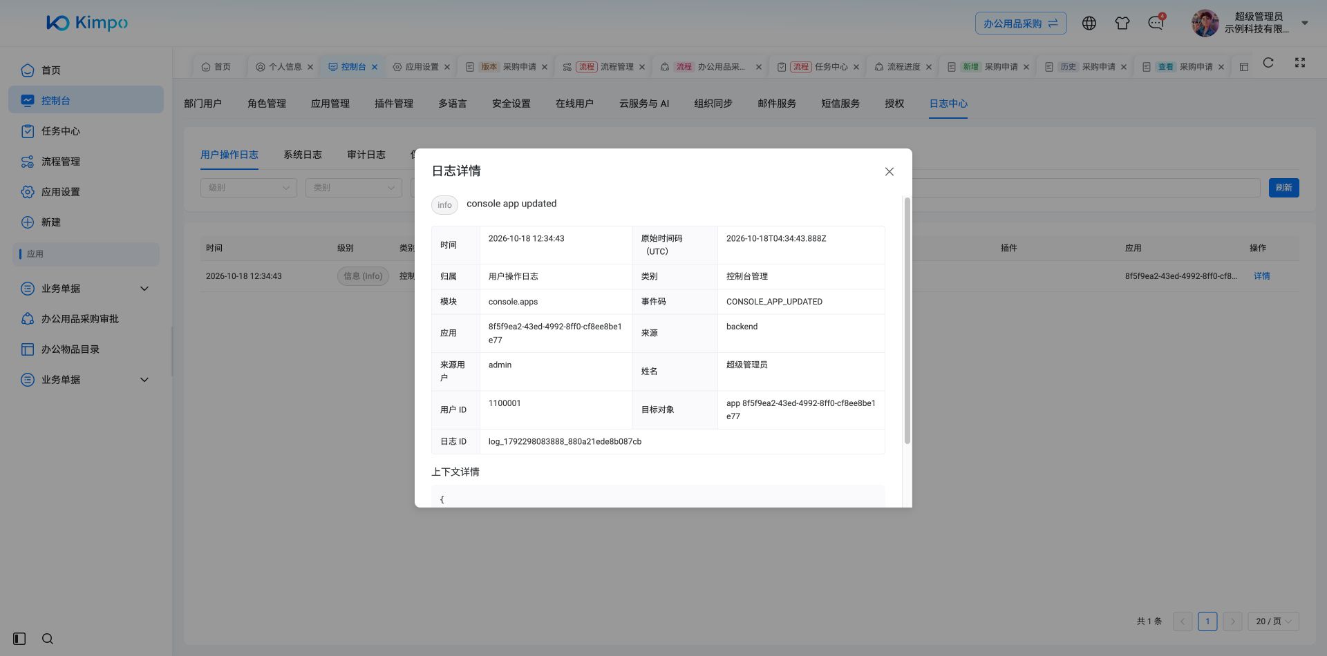
Task: Toggle fullscreen mode icon
Action: (x=1300, y=63)
